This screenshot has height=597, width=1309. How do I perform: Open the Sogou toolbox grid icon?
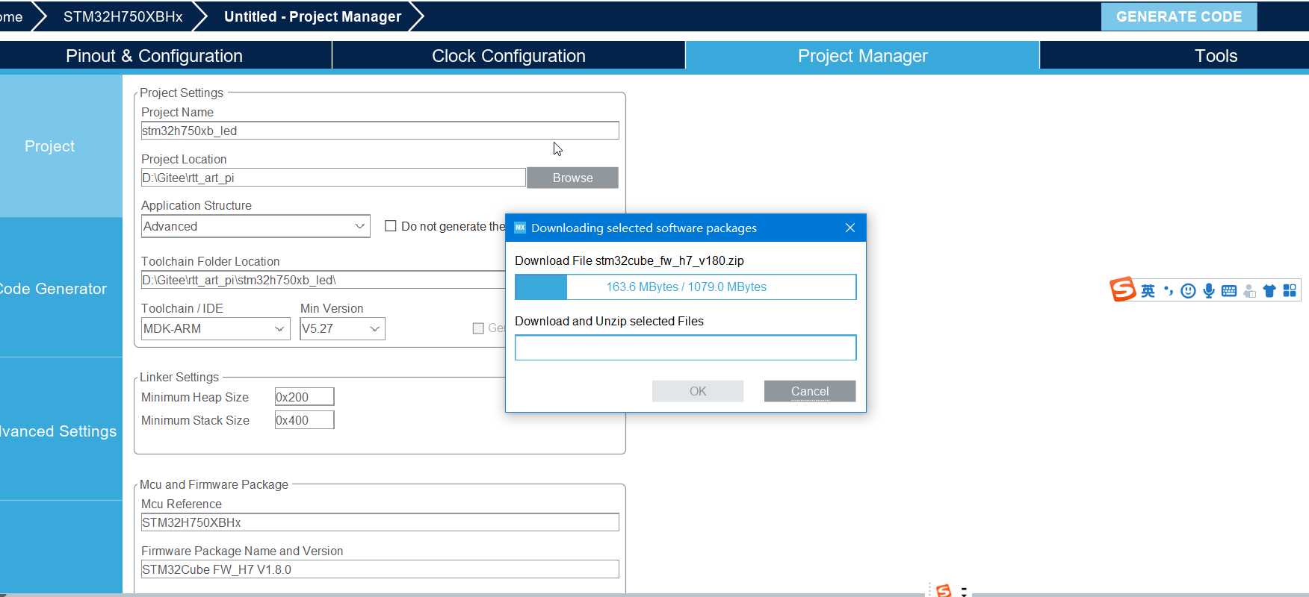[1290, 290]
